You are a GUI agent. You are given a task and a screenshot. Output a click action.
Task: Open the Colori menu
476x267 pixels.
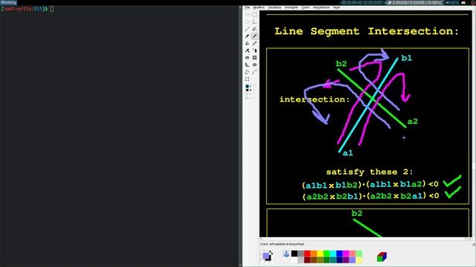coord(305,7)
